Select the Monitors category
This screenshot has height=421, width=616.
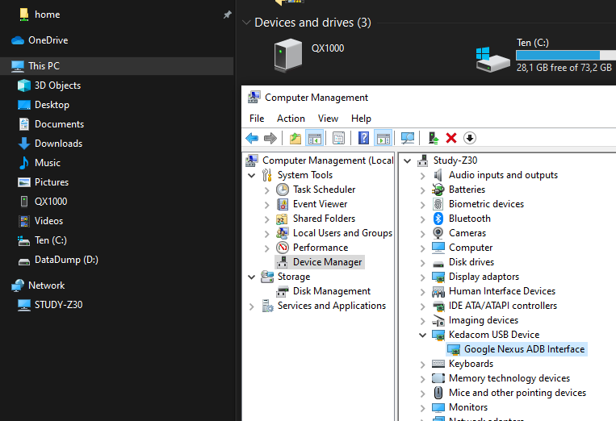468,407
